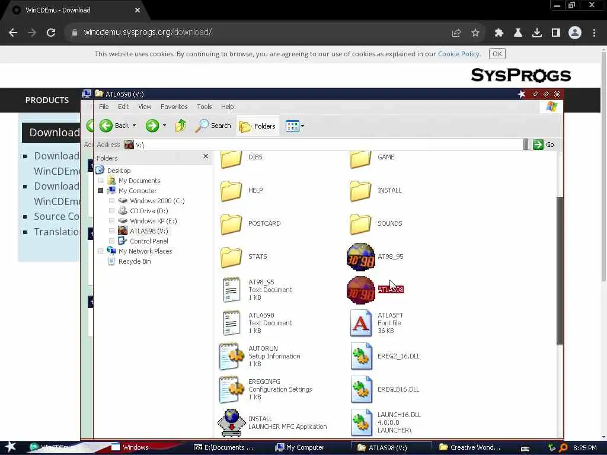Click the V:\ address bar field

point(323,145)
